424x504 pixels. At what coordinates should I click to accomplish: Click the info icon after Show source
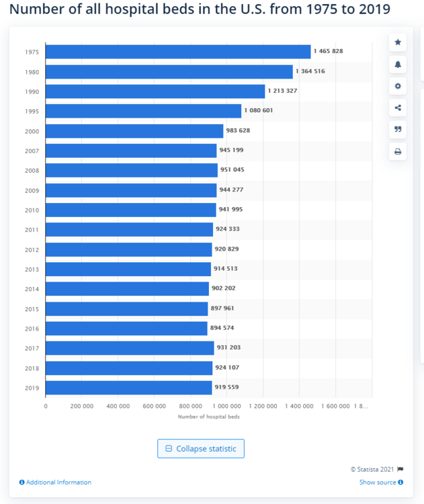coord(400,482)
